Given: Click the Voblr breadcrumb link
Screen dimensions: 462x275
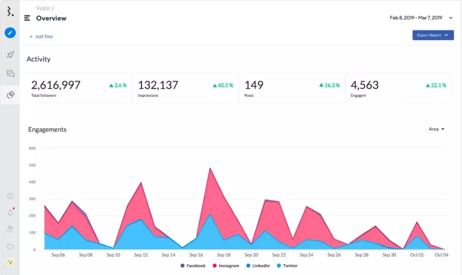Looking at the screenshot, I should point(43,8).
